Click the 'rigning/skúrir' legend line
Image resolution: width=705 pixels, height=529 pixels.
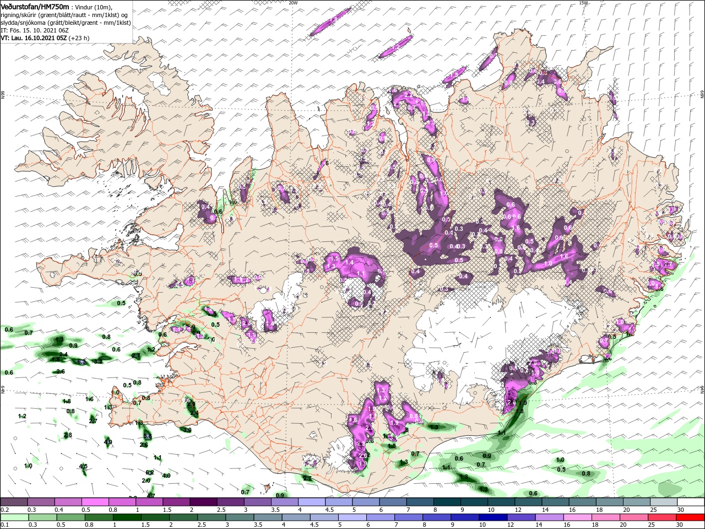tap(64, 14)
